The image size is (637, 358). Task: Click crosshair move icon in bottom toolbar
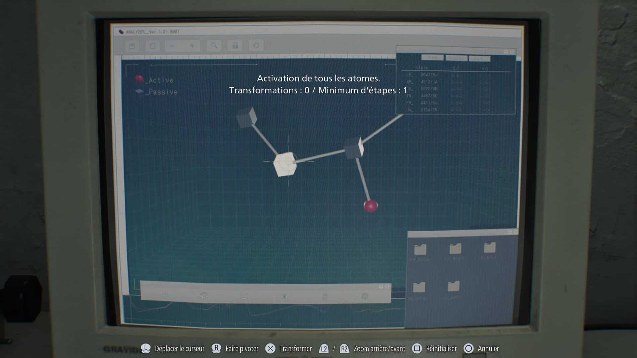pyautogui.click(x=165, y=294)
